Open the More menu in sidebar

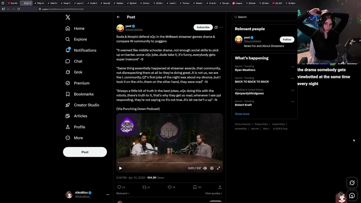(74, 138)
